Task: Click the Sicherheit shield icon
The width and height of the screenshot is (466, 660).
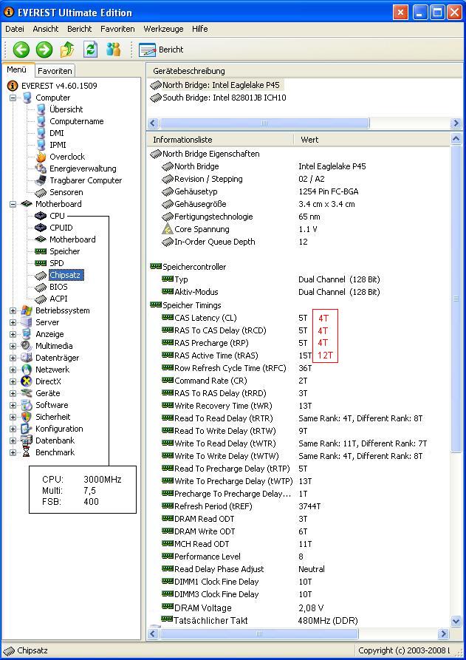Action: click(x=27, y=417)
